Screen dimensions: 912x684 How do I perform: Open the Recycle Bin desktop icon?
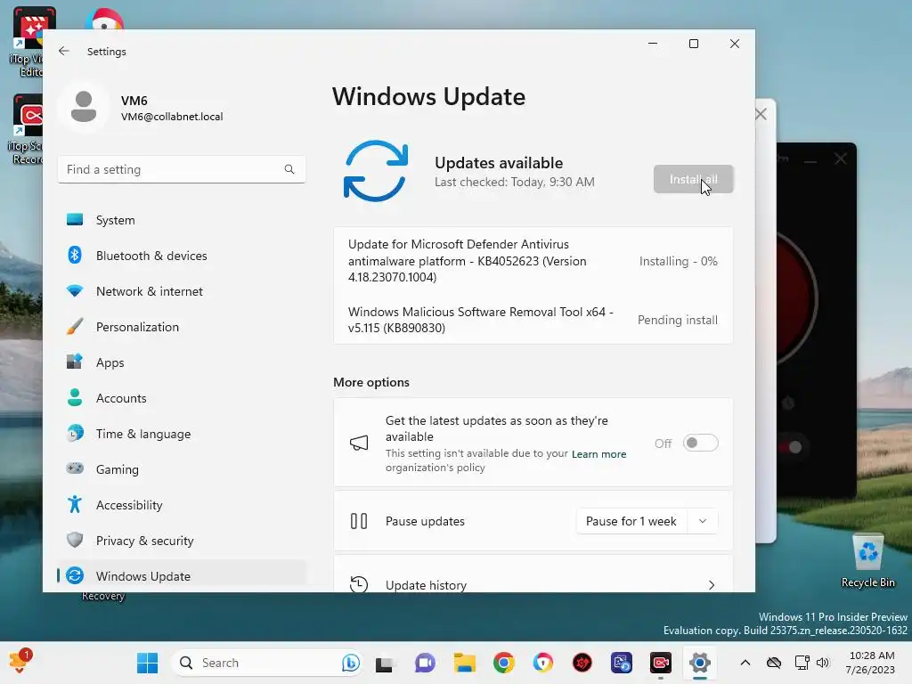[x=867, y=561]
